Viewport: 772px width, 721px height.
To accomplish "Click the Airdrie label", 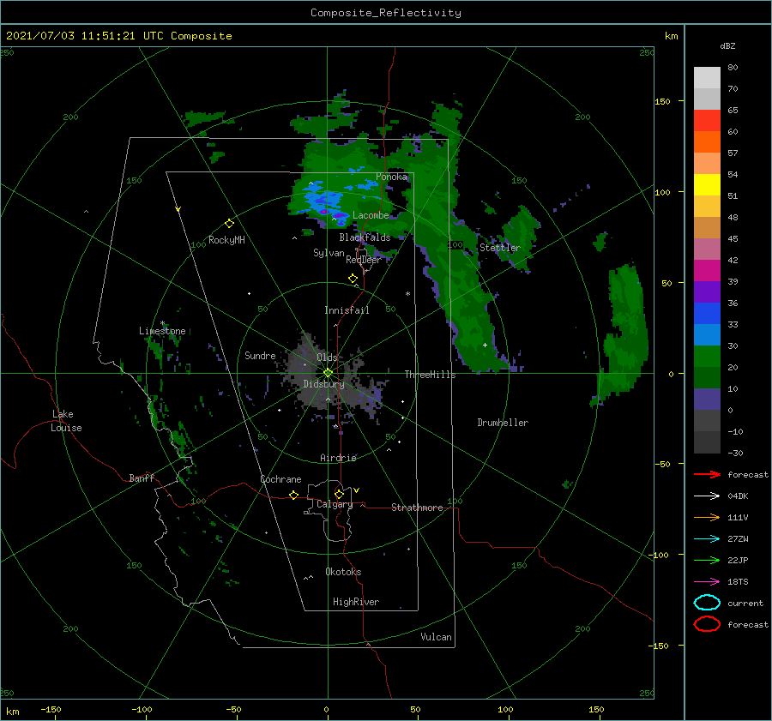I will 338,458.
